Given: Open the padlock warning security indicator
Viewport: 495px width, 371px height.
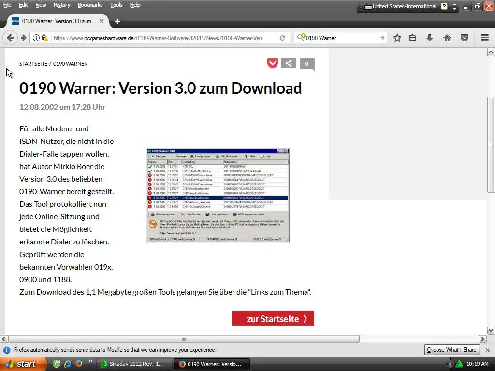Looking at the screenshot, I should (45, 38).
